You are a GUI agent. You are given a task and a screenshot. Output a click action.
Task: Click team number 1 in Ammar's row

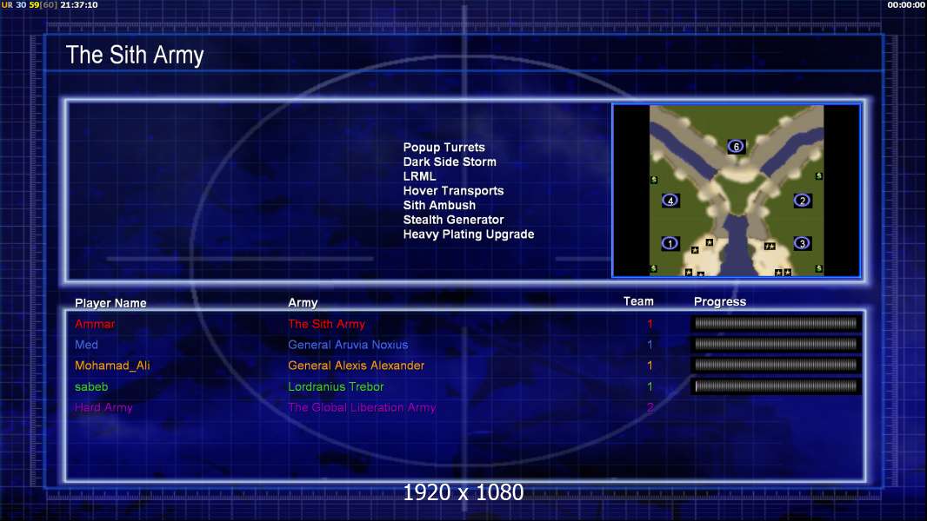point(650,324)
